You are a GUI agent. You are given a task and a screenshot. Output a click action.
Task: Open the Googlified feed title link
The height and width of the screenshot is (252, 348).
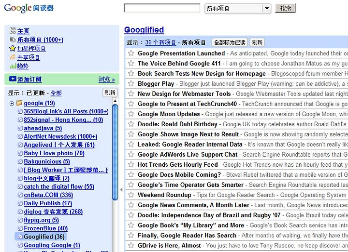click(x=144, y=30)
